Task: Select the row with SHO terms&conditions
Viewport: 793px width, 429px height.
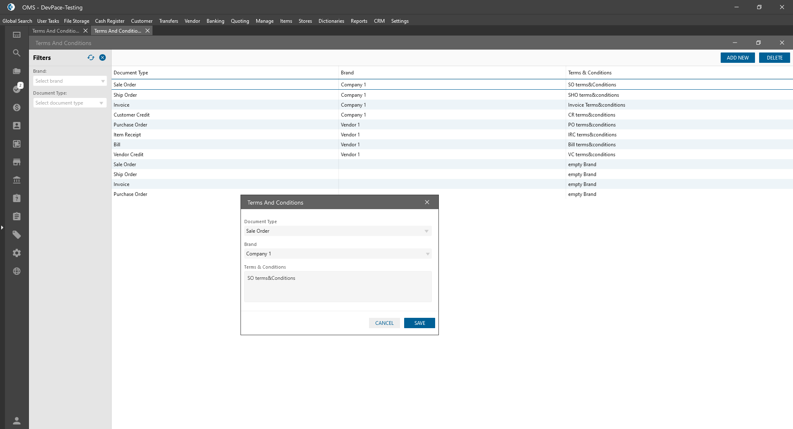Action: click(452, 95)
